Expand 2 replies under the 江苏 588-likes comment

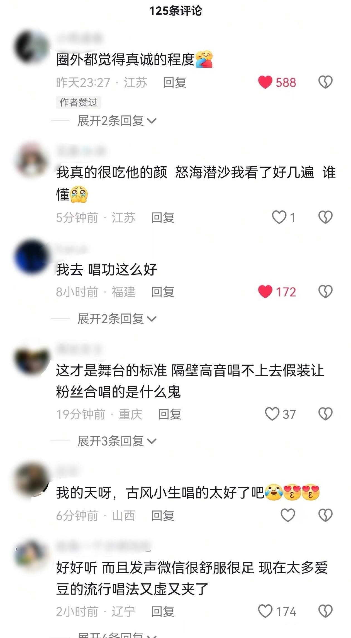tap(117, 121)
